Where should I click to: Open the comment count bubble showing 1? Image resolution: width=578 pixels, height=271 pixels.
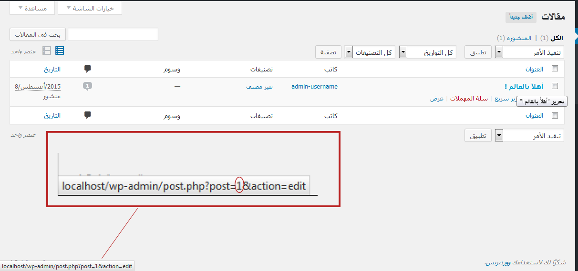(87, 86)
